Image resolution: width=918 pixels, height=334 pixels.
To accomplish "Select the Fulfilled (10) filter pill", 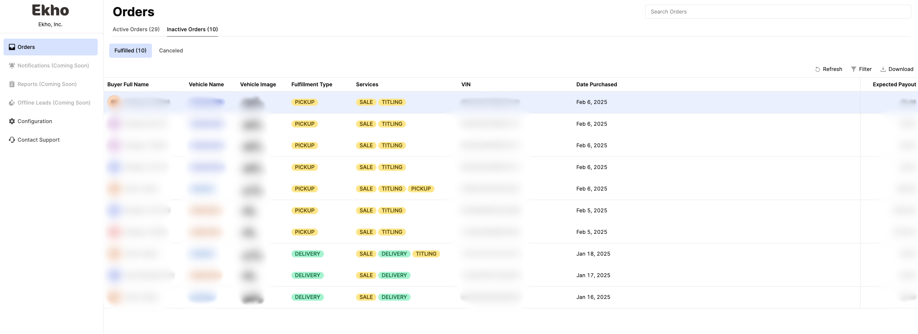I will 130,50.
